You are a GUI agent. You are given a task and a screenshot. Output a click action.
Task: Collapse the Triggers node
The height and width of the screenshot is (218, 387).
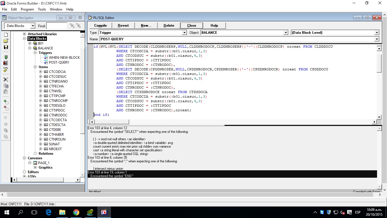35,53
